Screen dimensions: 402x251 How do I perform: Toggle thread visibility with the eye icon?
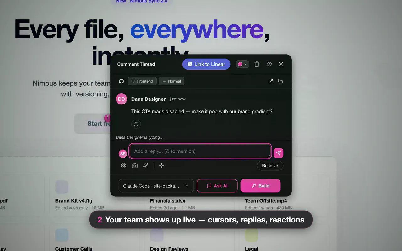269,64
